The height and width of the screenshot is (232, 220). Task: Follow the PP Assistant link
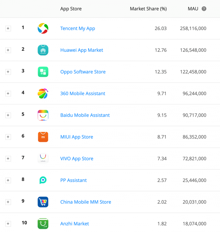coord(73,180)
